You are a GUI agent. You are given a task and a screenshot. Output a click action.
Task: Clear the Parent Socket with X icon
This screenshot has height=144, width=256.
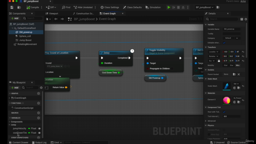[x=239, y=74]
